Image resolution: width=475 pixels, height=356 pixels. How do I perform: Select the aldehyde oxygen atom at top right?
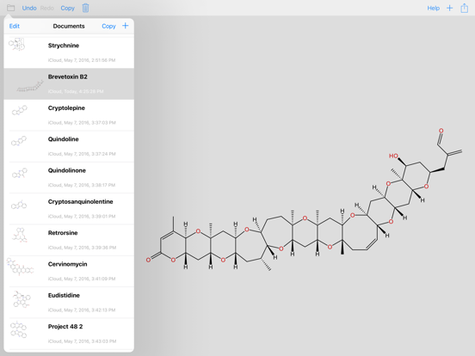[441, 131]
